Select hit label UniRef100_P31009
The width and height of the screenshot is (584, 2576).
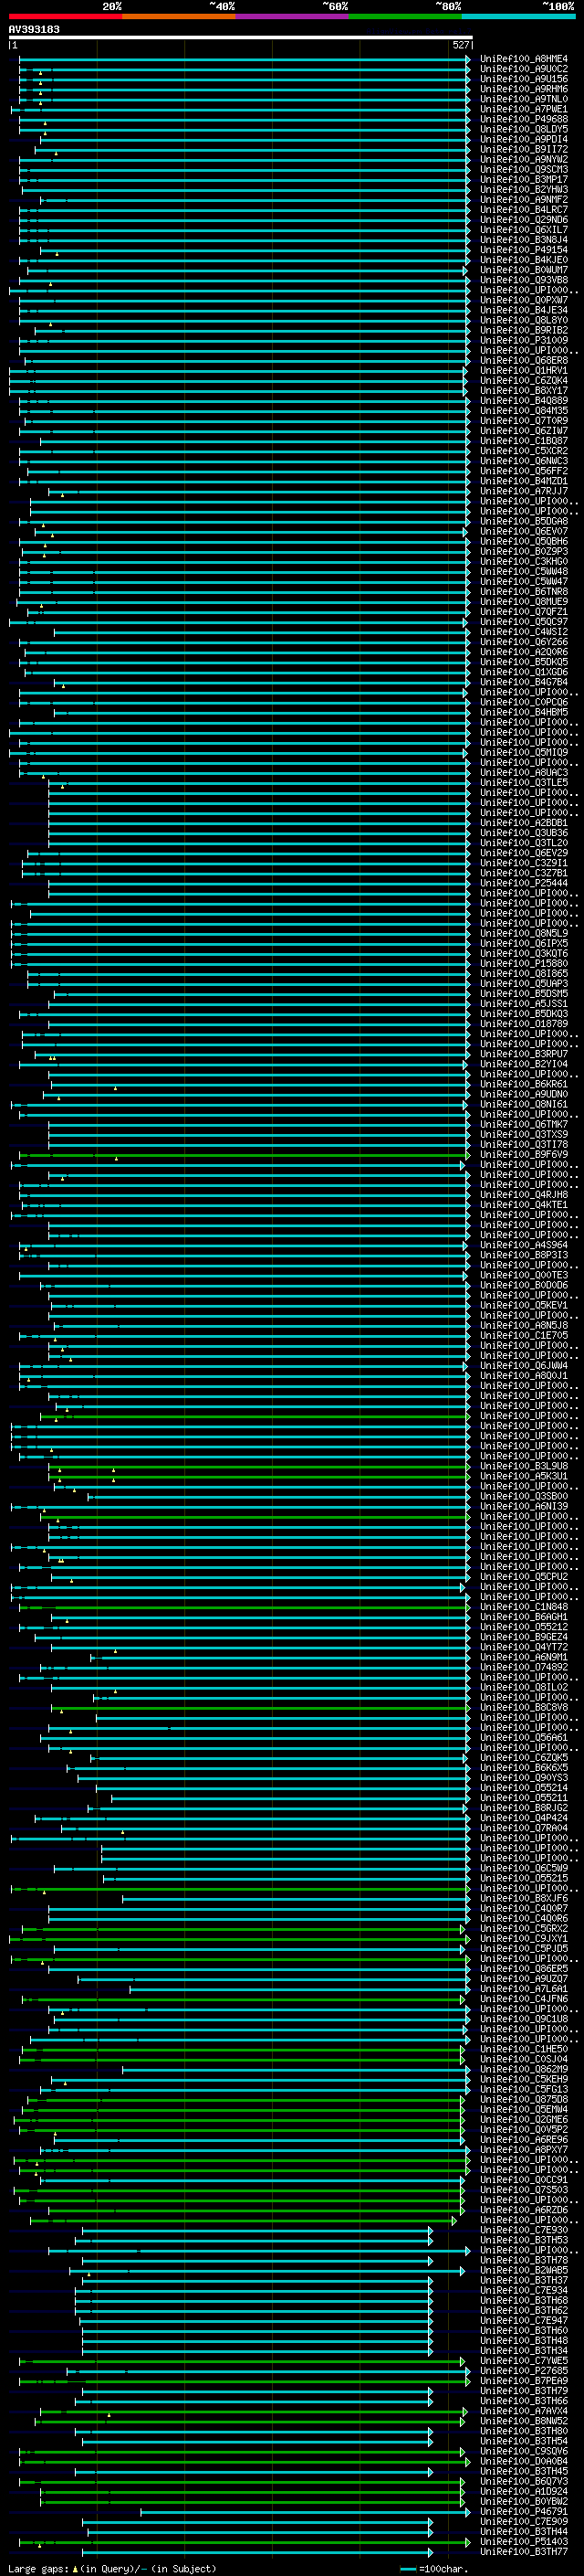[524, 340]
